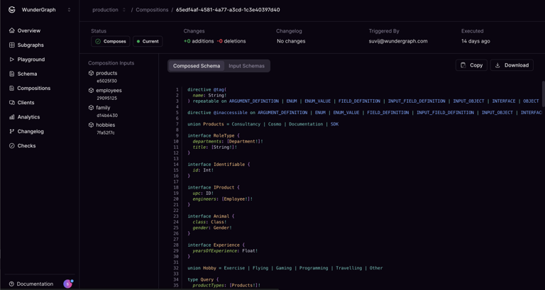Screen dimensions: 545x290
Task: Click suvij@wundergraph.com under Triggered By
Action: point(398,41)
